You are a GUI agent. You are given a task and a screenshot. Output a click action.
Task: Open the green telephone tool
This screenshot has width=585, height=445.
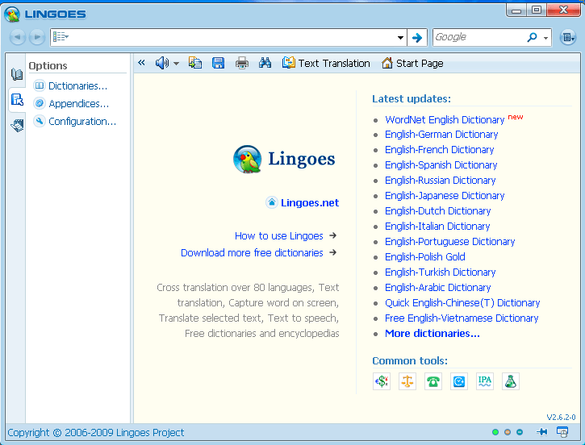(x=433, y=381)
